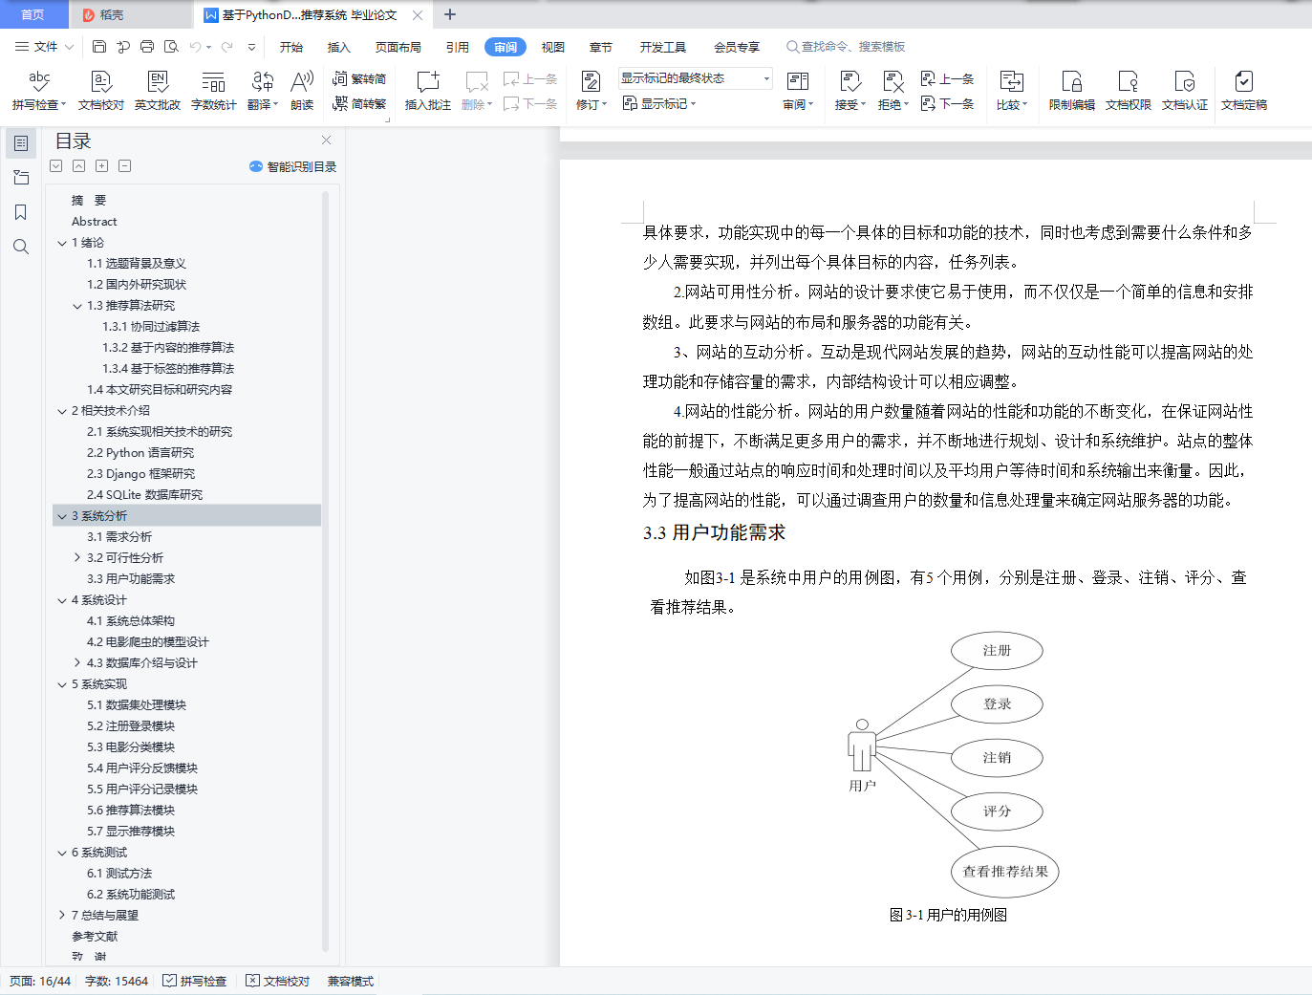Convert text with 繁转简 button
Viewport: 1312px width, 995px height.
(x=359, y=79)
